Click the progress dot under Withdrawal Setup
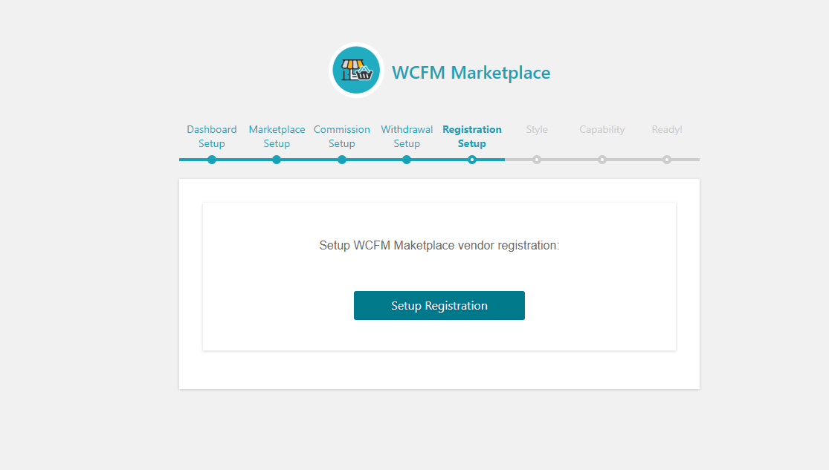829x470 pixels. pos(407,160)
